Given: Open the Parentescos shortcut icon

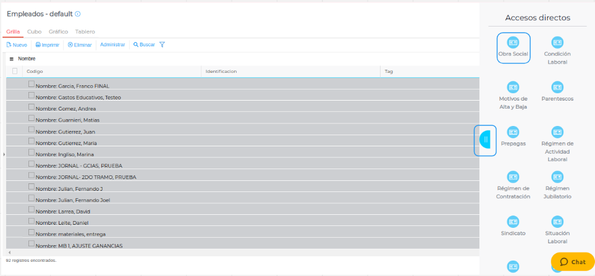Looking at the screenshot, I should click(557, 88).
